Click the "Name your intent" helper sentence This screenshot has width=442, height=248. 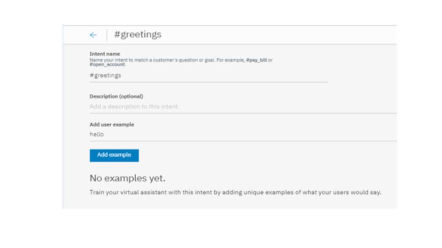click(x=163, y=61)
